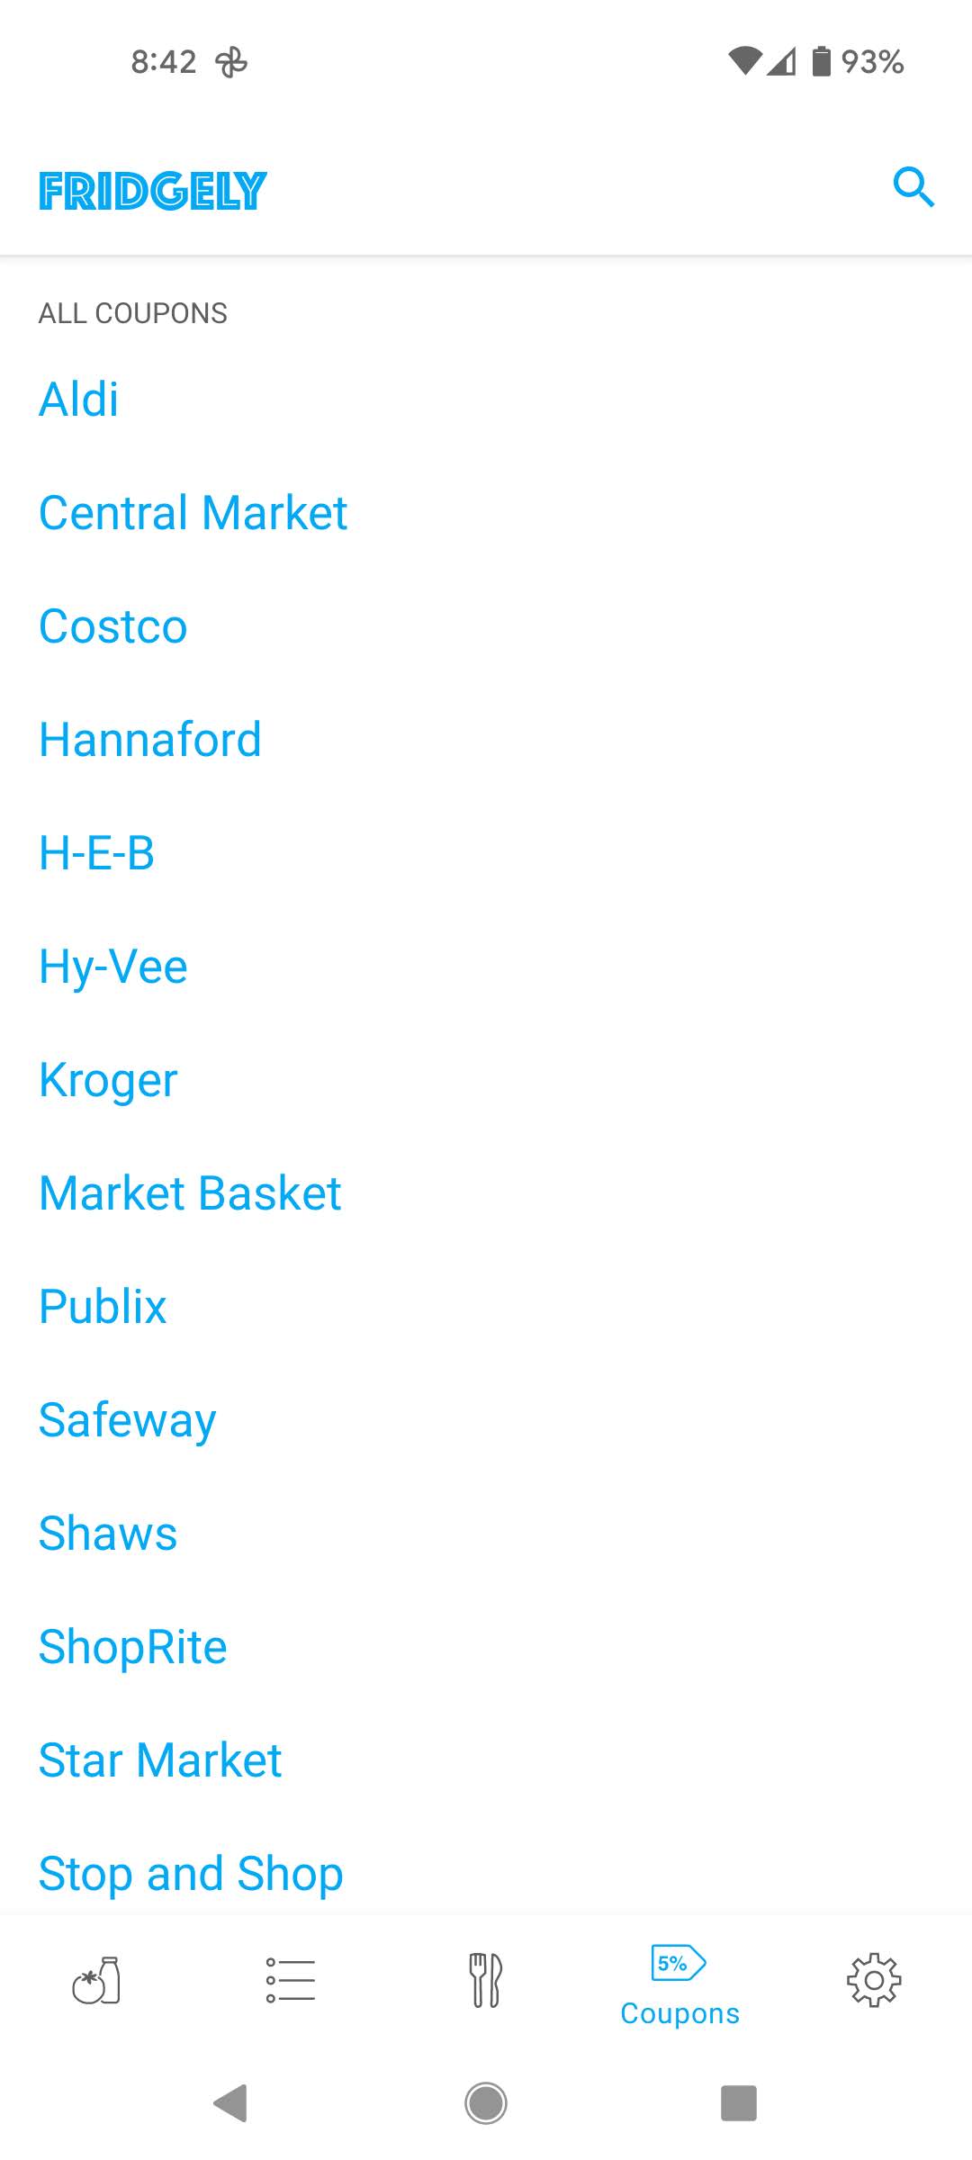Screen dimensions: 972x2160
Task: Select Publix from the store list
Action: coord(103,1307)
